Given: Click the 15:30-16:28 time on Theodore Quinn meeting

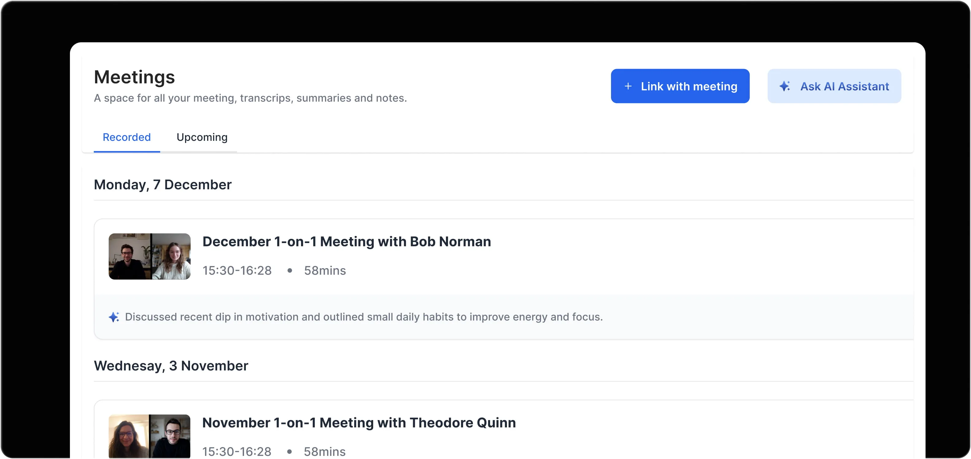Looking at the screenshot, I should tap(237, 451).
